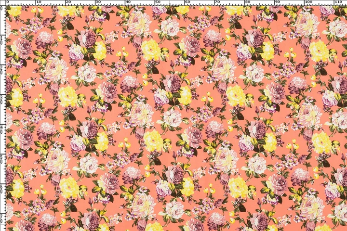Select the 40 mark on horizontal ruler
The image size is (347, 231).
128,2
